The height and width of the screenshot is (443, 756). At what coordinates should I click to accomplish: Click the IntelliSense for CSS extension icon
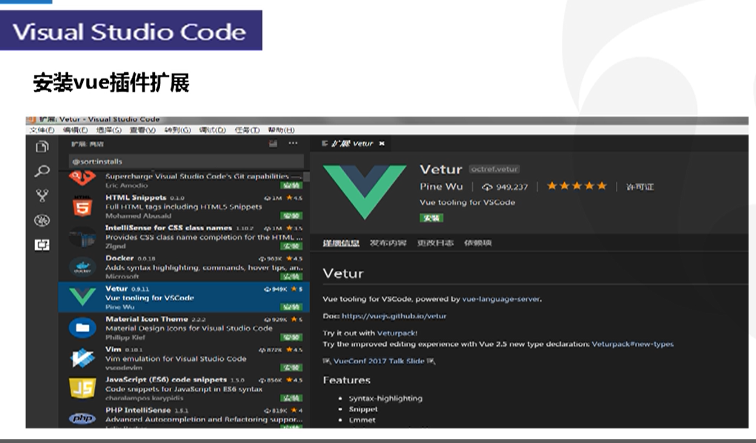(82, 237)
